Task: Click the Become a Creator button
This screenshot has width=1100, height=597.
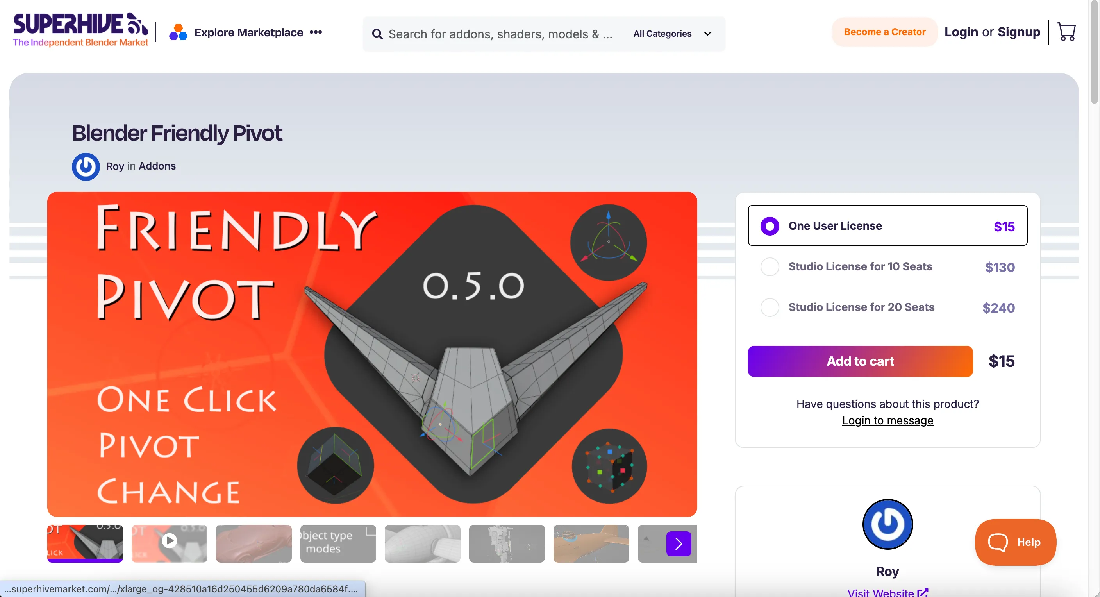Action: tap(884, 32)
